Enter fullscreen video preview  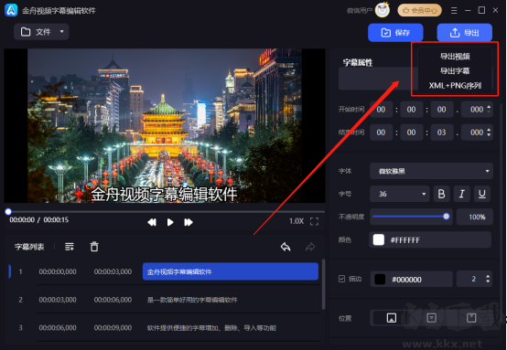pyautogui.click(x=314, y=221)
